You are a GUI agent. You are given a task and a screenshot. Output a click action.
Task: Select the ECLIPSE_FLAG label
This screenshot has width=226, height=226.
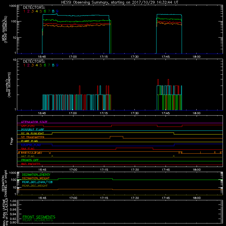31,145
